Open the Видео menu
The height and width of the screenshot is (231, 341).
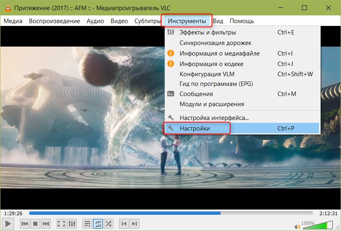(x=119, y=21)
